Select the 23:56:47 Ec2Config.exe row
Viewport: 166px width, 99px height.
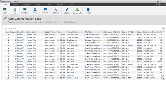click(83, 78)
